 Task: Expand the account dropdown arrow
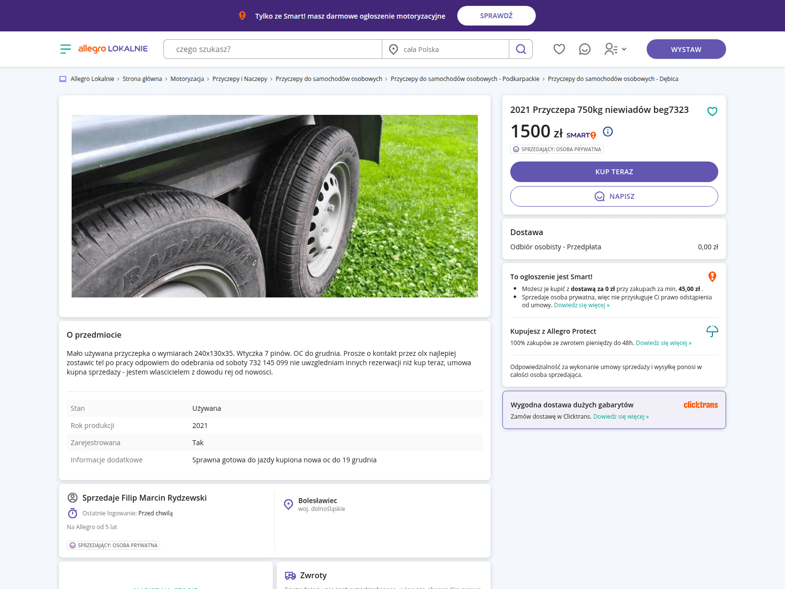(x=624, y=49)
